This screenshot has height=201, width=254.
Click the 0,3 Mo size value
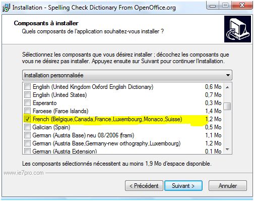(213, 103)
